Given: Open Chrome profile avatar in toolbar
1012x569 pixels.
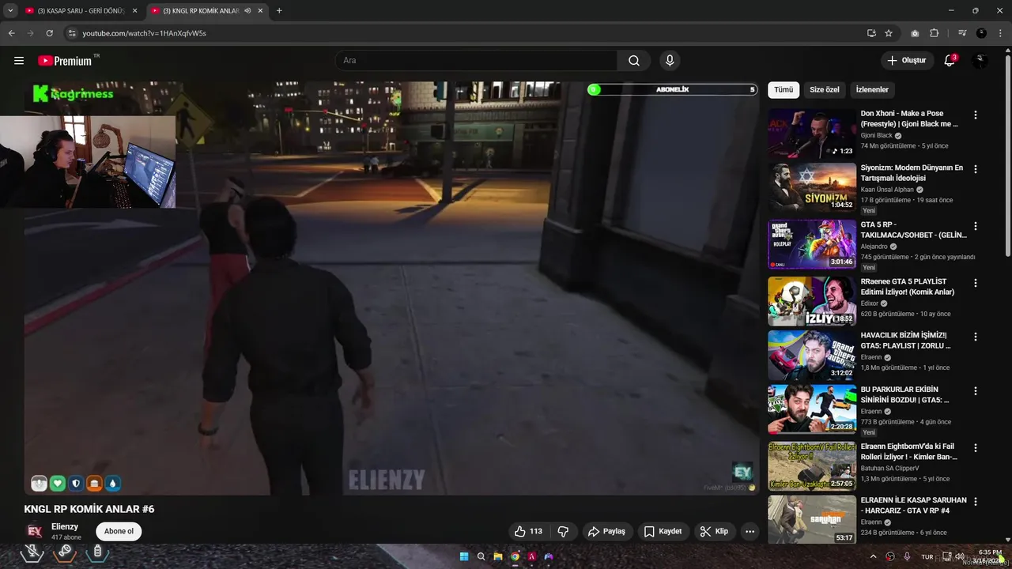Looking at the screenshot, I should (x=981, y=33).
